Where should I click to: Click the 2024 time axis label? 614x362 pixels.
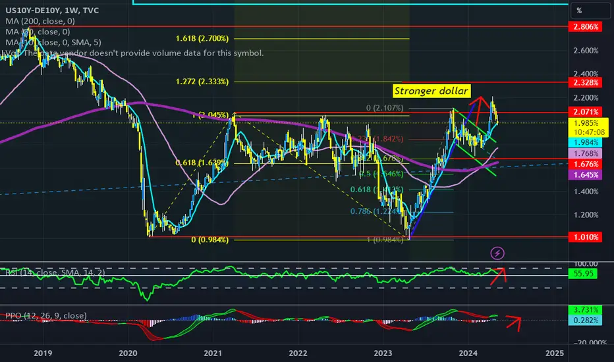468,353
